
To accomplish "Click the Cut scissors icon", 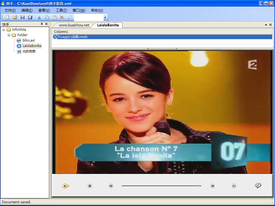I will [39, 17].
